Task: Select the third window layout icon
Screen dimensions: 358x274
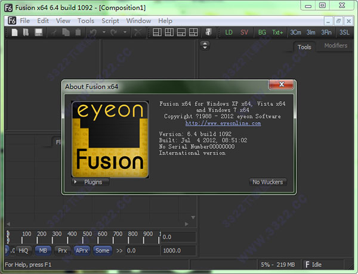Action: pyautogui.click(x=181, y=32)
